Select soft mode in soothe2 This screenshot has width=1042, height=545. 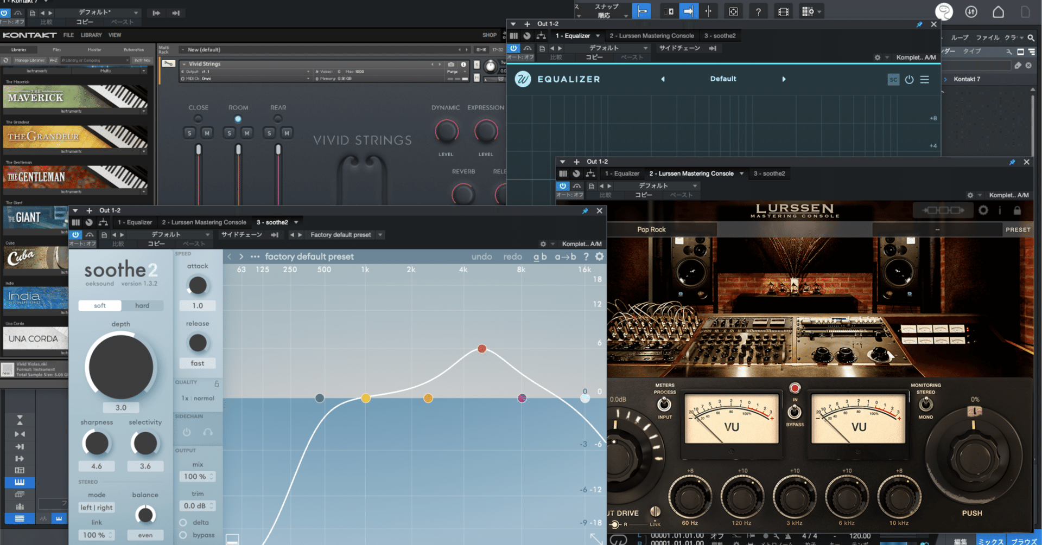point(100,306)
